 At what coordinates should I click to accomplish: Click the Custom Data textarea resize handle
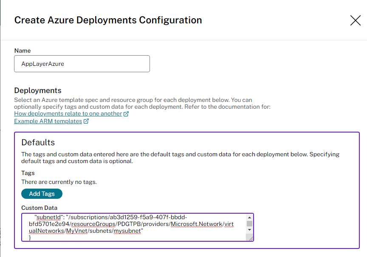251,239
